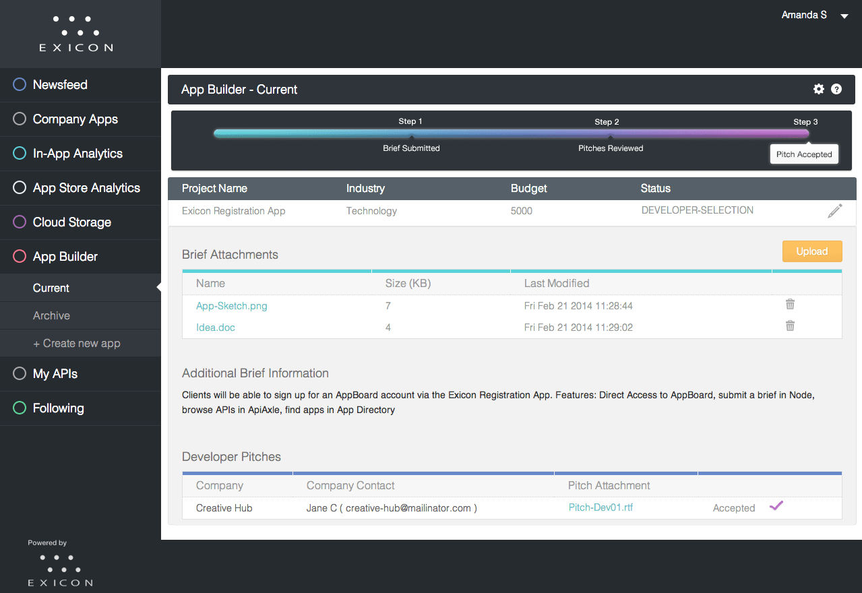
Task: Open In-App Analytics from sidebar
Action: click(78, 154)
